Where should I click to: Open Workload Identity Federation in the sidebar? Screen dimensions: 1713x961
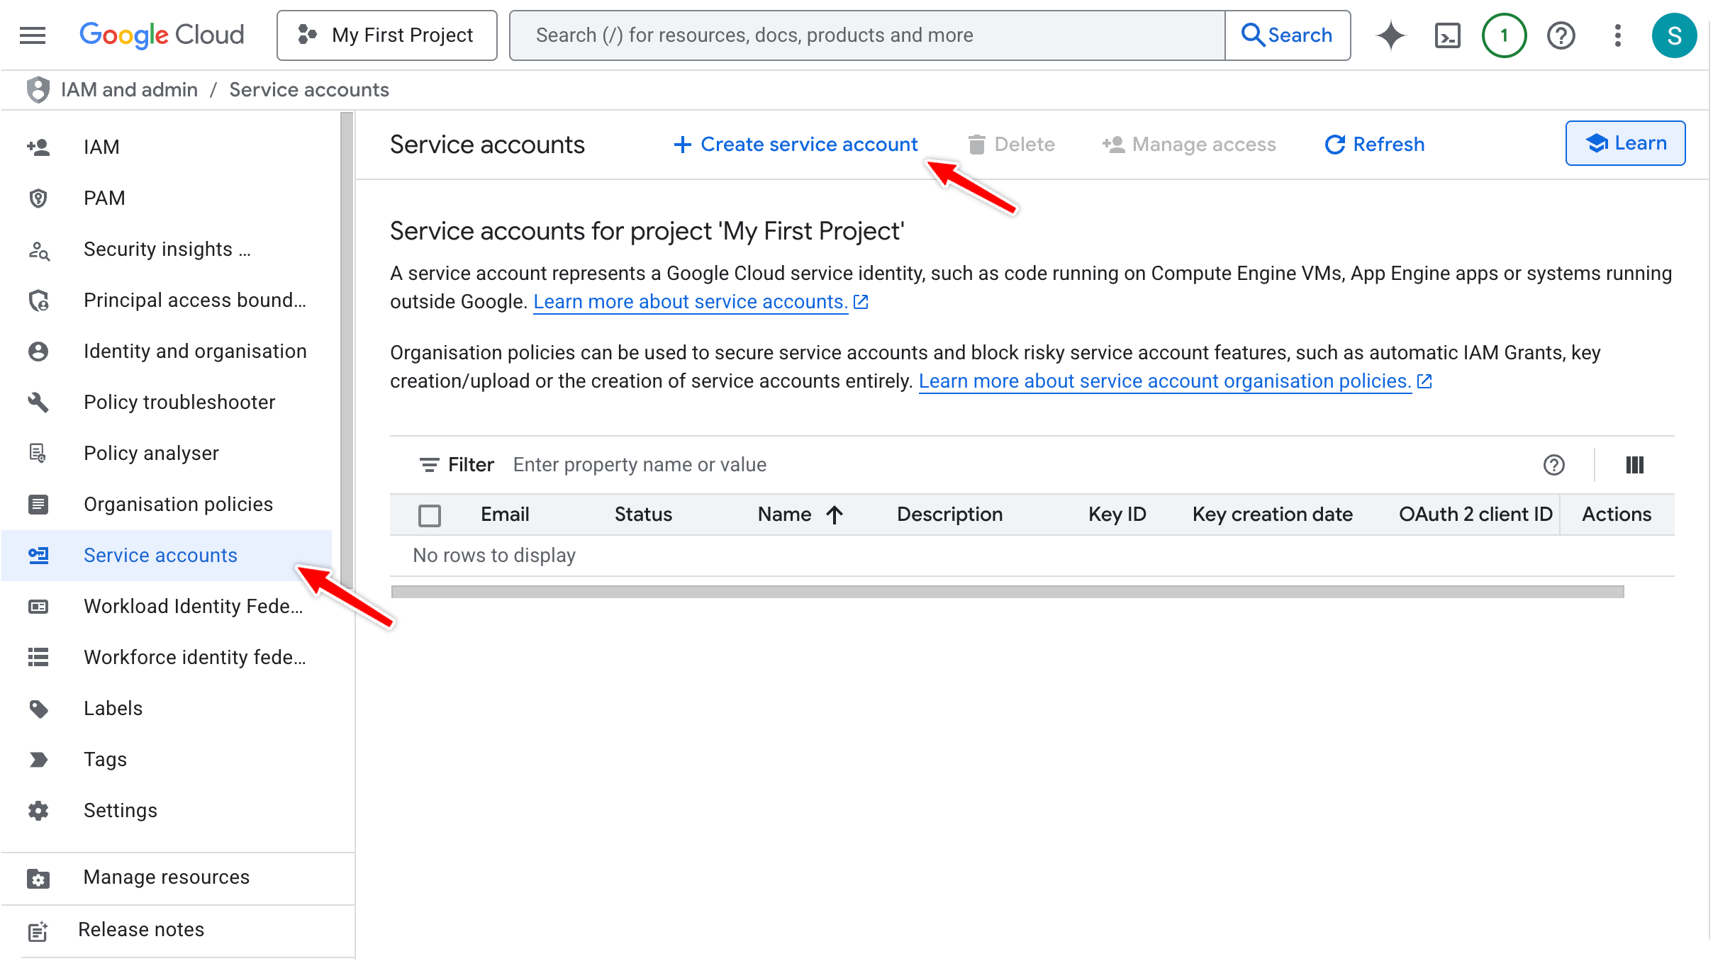[x=193, y=607]
